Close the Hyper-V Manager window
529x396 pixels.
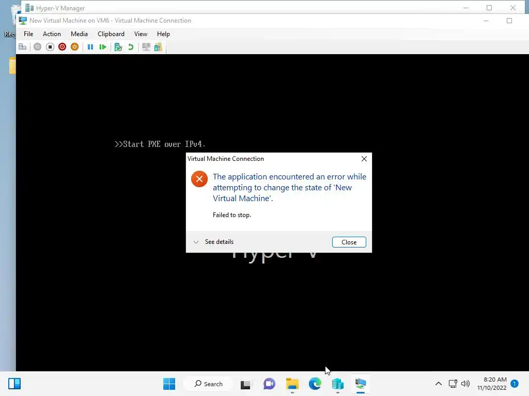[x=513, y=8]
